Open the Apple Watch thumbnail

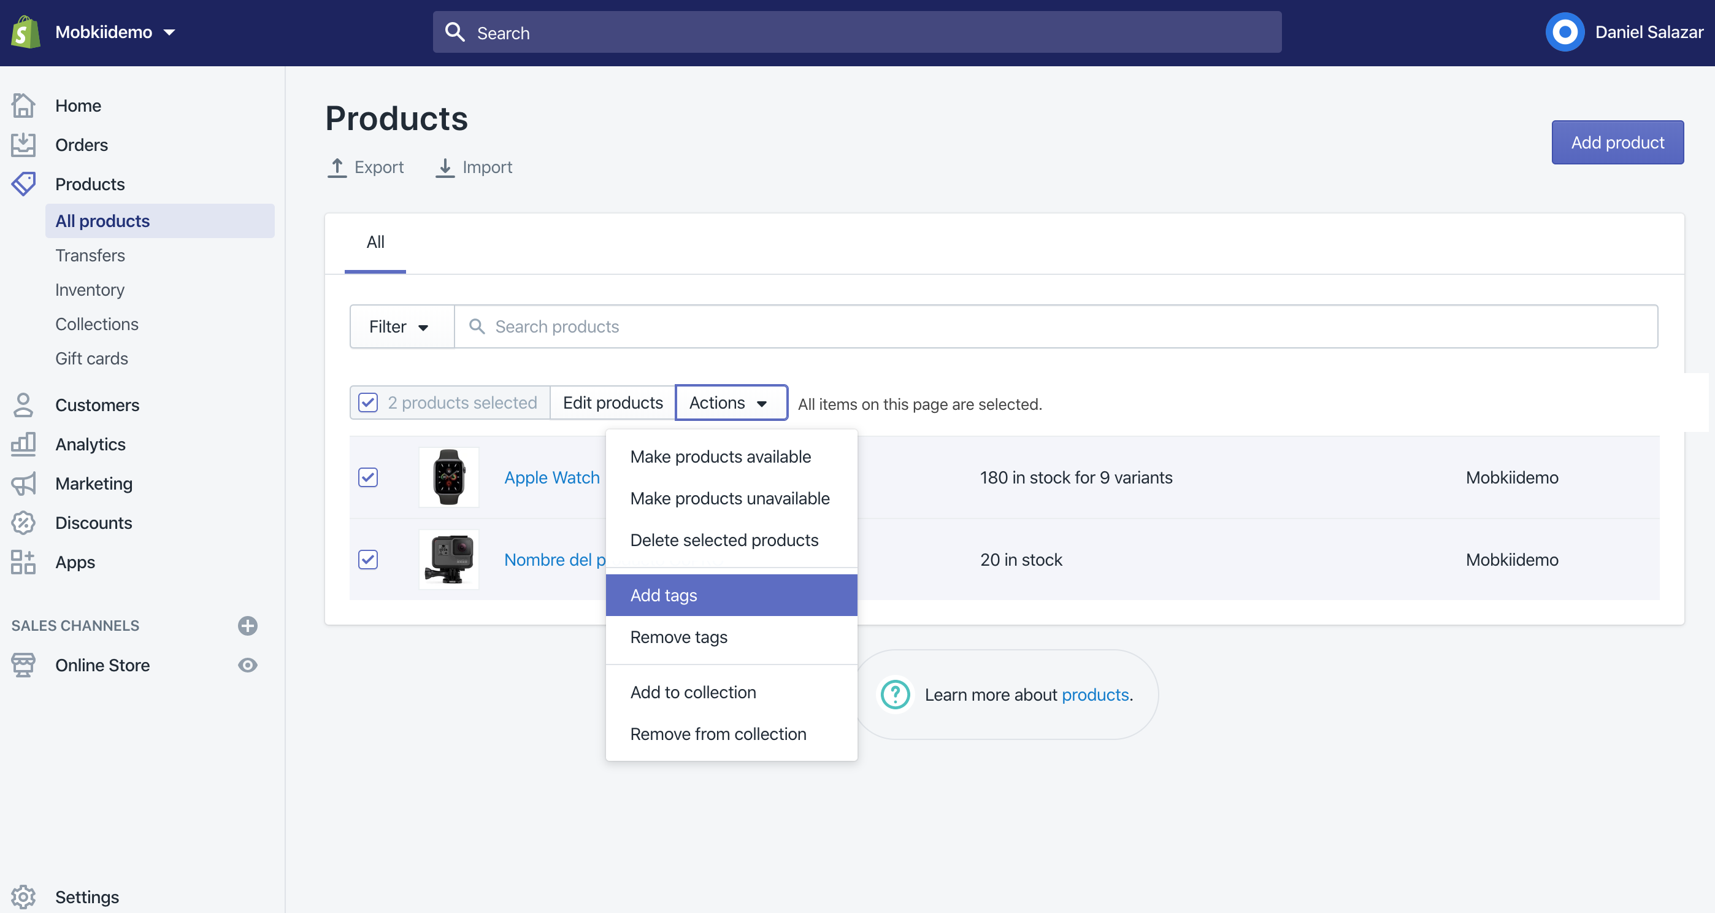click(449, 477)
